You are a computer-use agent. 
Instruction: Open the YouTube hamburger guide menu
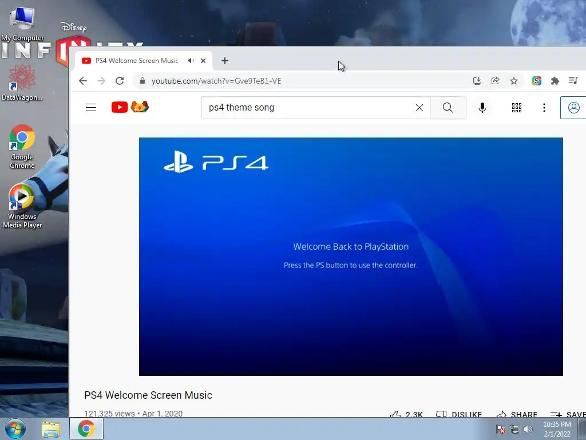(x=91, y=108)
